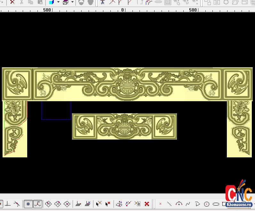
Task: Toggle the snap-to-center square button
Action: [28, 204]
